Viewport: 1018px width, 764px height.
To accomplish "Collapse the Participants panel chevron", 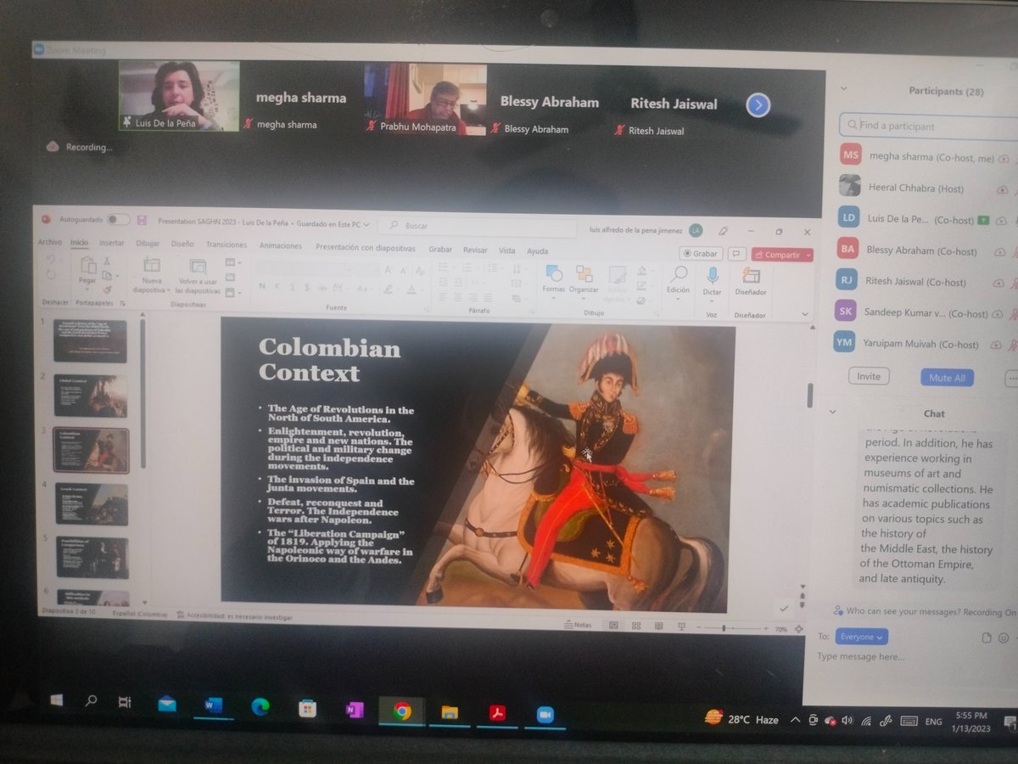I will (842, 88).
